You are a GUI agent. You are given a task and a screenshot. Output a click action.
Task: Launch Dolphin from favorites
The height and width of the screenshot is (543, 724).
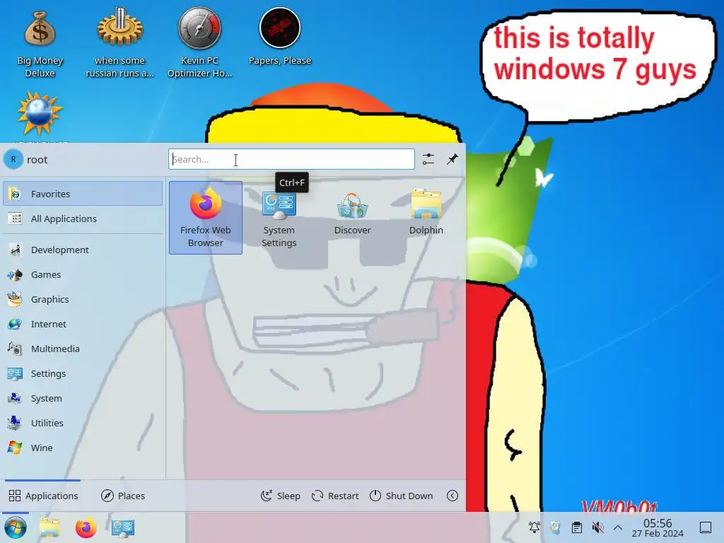click(426, 218)
